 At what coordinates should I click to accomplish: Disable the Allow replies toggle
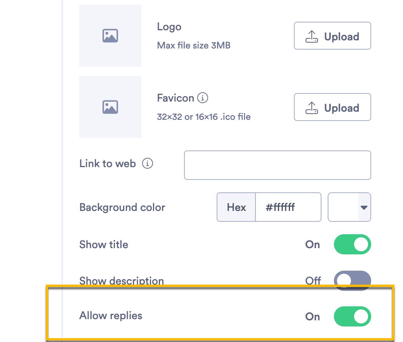[352, 316]
